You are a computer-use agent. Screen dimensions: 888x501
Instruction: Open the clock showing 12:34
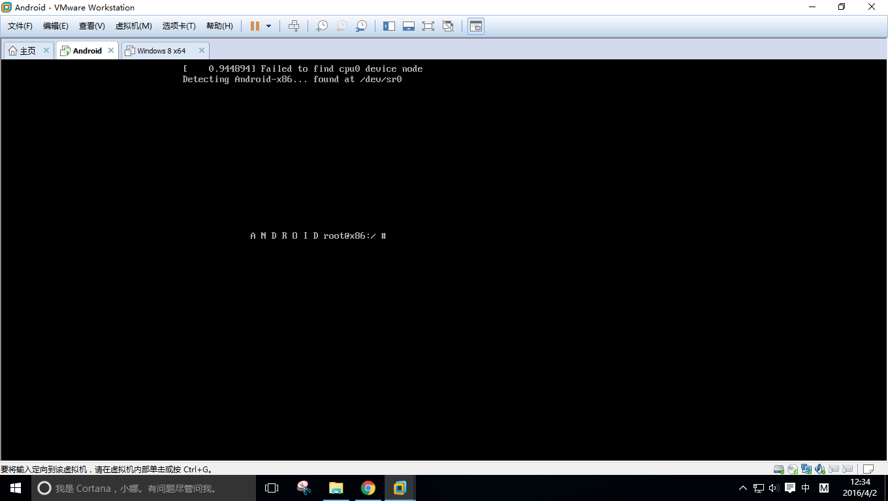861,488
